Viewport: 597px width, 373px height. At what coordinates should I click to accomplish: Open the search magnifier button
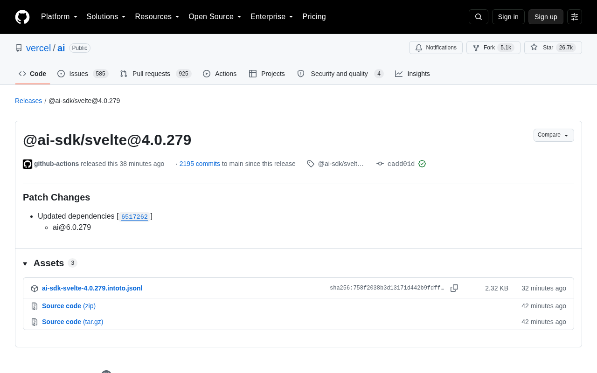(x=479, y=17)
